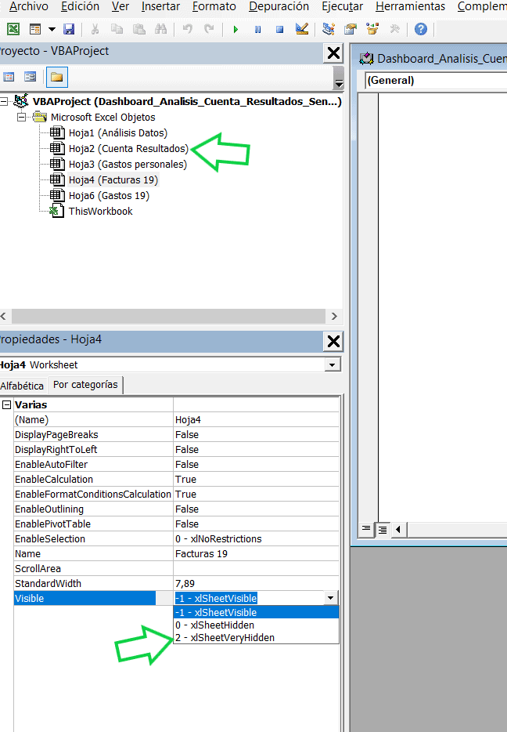Viewport: 507px width, 732px height.
Task: Open the Ver menu
Action: [120, 6]
